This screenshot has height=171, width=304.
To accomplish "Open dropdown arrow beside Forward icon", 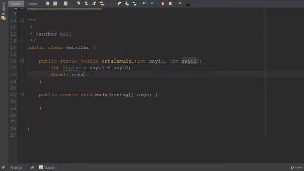I will click(x=70, y=4).
